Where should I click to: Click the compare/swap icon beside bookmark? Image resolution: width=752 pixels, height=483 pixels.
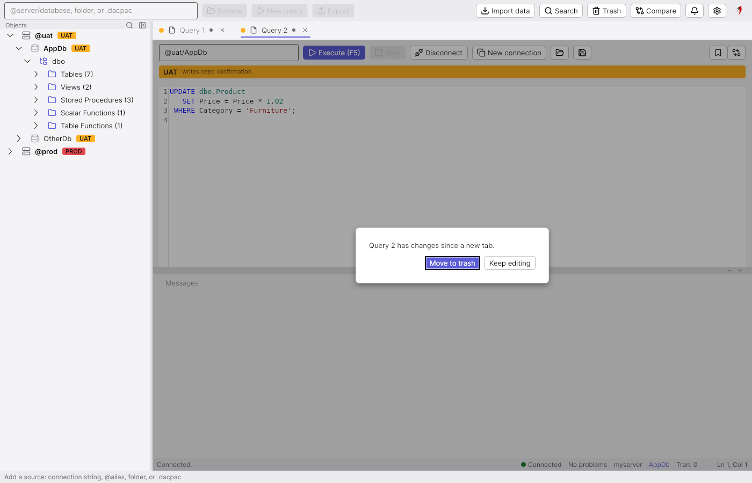click(736, 53)
